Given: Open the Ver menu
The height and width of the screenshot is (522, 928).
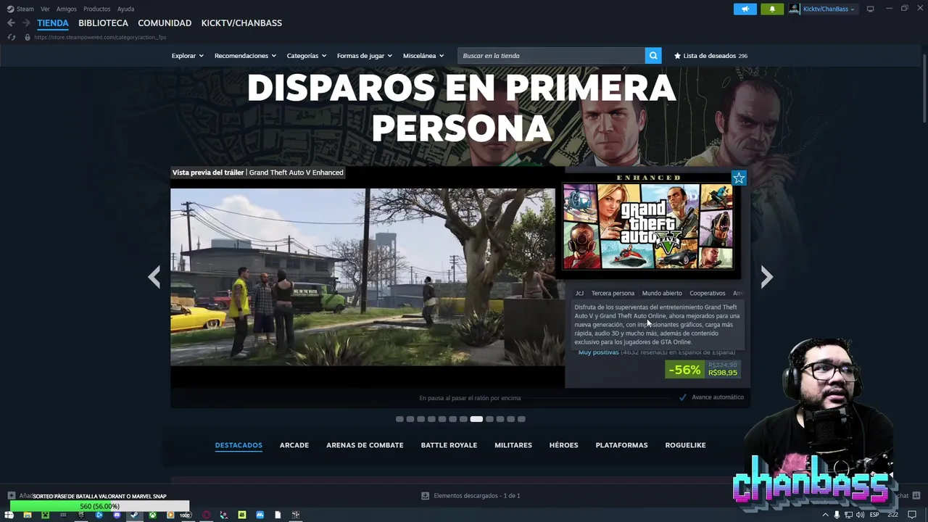Looking at the screenshot, I should click(x=45, y=9).
